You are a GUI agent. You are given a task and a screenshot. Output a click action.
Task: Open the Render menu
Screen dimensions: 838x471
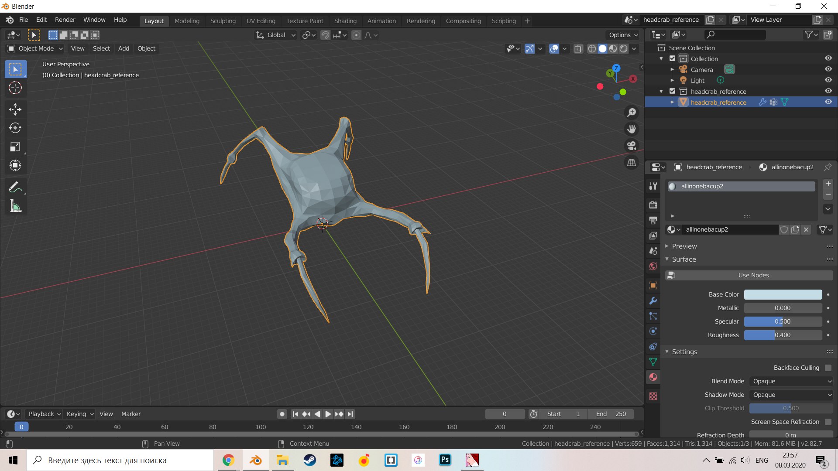(x=65, y=20)
